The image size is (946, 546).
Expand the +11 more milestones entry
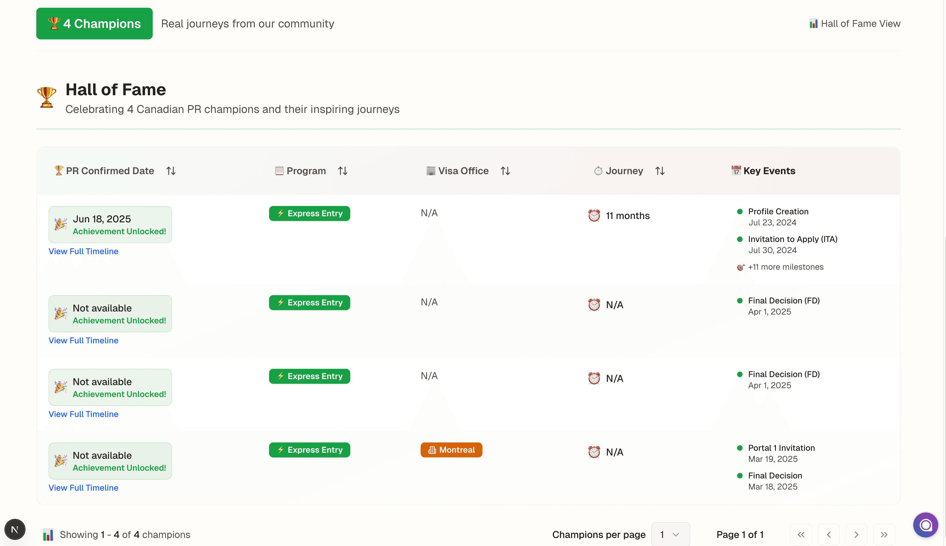tap(785, 267)
